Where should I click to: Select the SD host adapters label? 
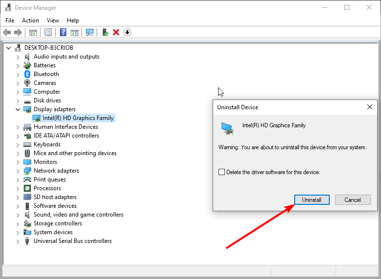click(55, 197)
